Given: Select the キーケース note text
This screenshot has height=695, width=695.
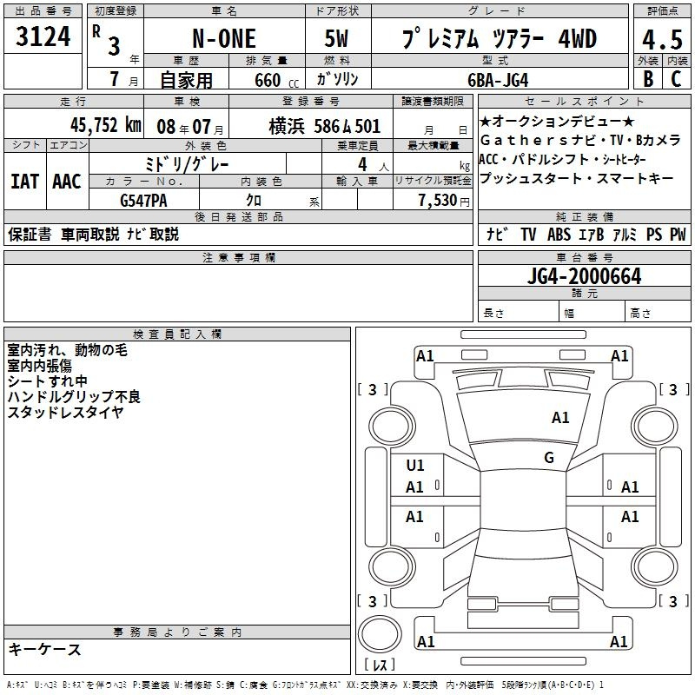Looking at the screenshot, I should coord(45,650).
